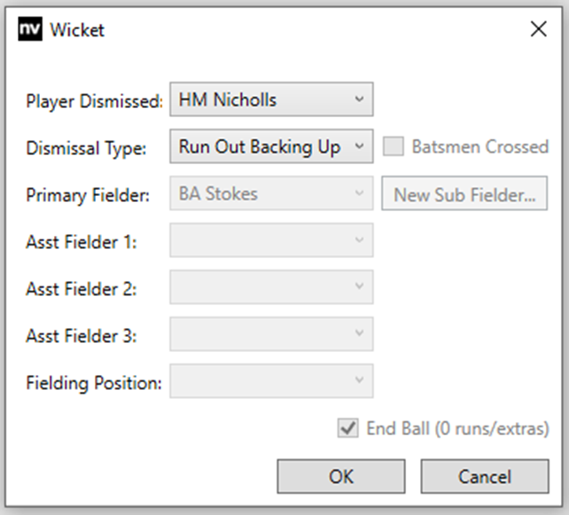This screenshot has height=515, width=569.
Task: Expand the Dismissal Type dropdown
Action: point(270,147)
